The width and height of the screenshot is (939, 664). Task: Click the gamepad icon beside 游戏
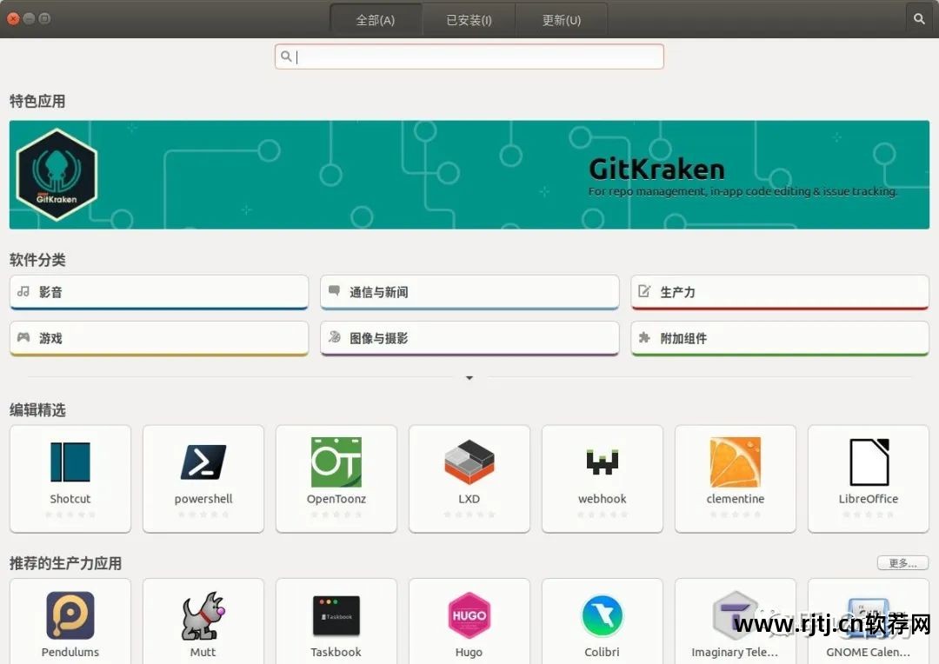[23, 337]
